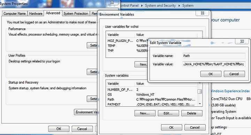Select the PATHEXT system variable row
251x135 pixels.
tap(152, 104)
